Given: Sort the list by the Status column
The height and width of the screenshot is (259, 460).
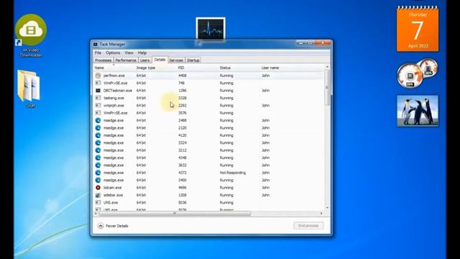Looking at the screenshot, I should tap(239, 68).
